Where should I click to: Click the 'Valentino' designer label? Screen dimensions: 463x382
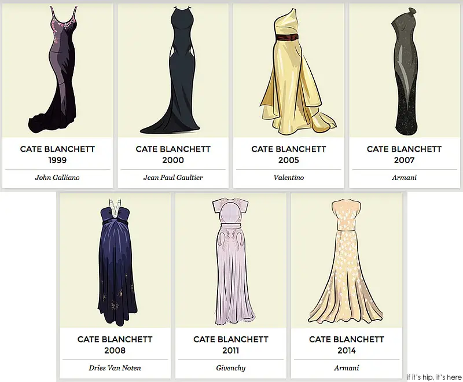pos(288,178)
